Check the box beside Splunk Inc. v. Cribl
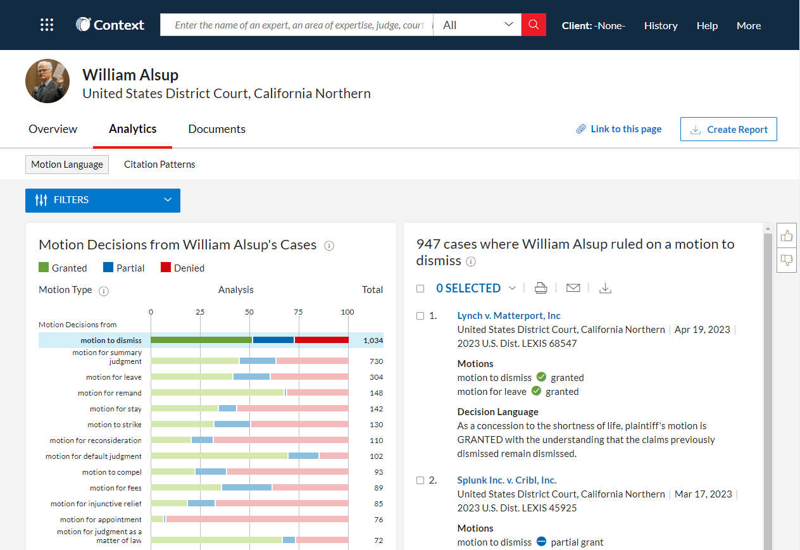Screen dimensions: 800x550 (x=420, y=480)
